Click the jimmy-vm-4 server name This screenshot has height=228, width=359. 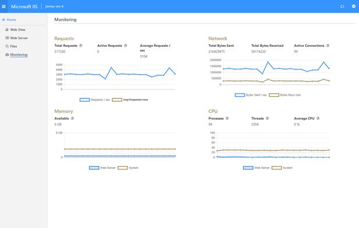tap(54, 6)
